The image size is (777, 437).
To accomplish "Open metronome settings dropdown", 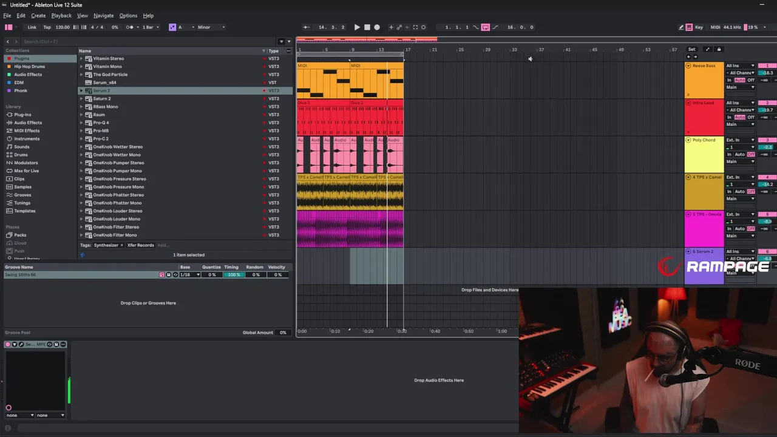I will 138,27.
